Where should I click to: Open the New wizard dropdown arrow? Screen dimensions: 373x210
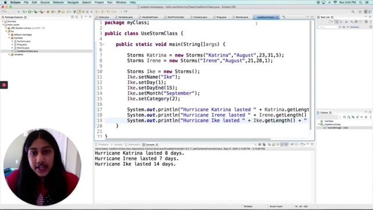(x=6, y=12)
